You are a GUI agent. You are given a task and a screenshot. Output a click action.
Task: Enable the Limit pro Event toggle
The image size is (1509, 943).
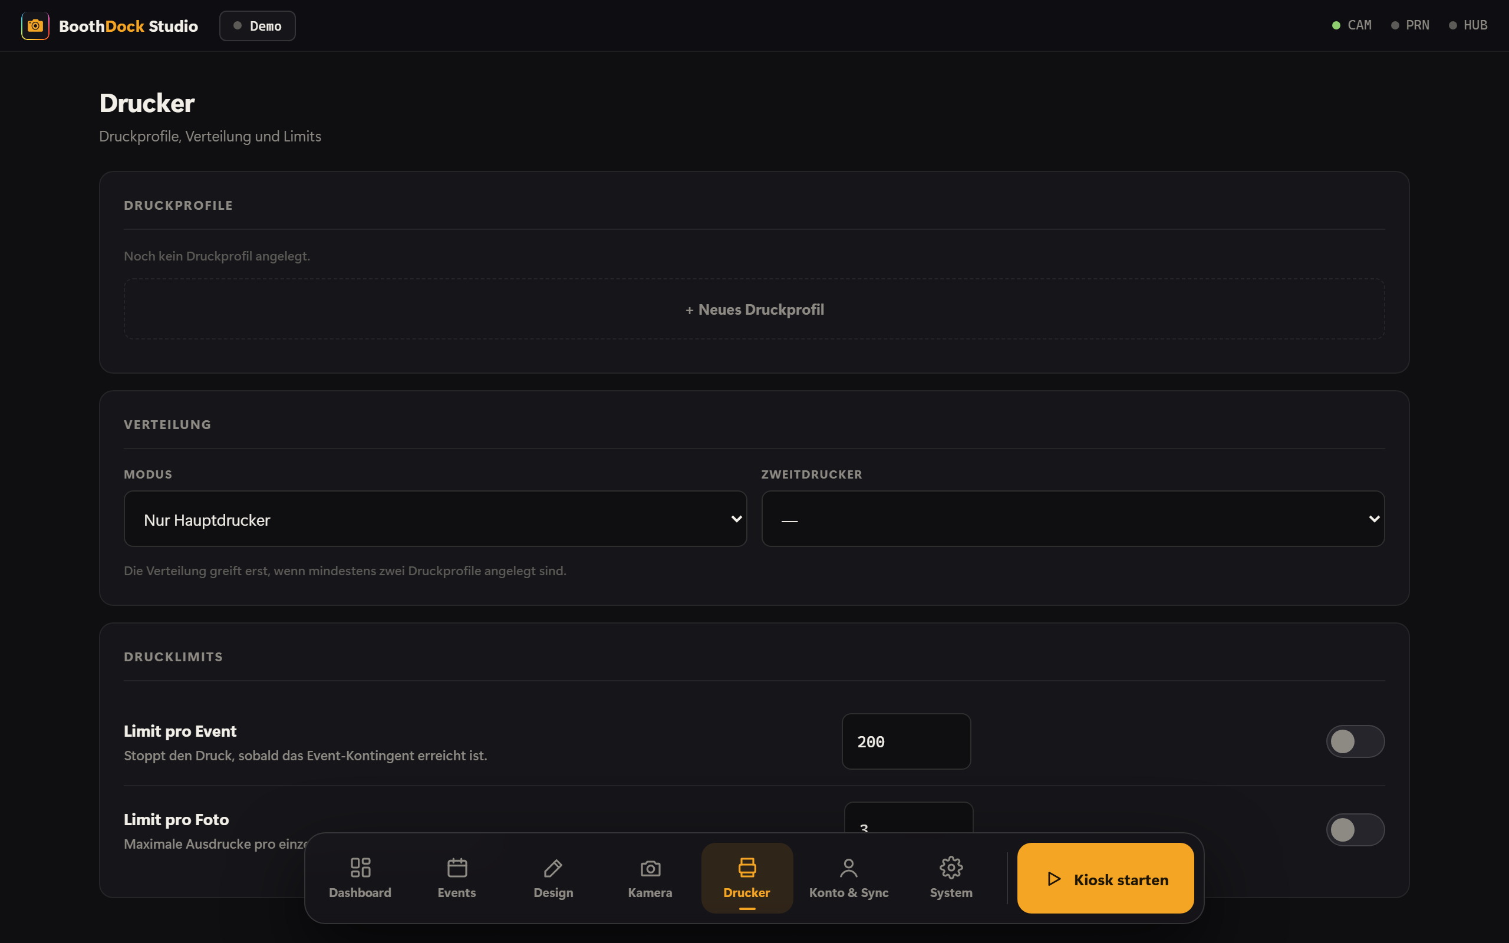click(1355, 741)
